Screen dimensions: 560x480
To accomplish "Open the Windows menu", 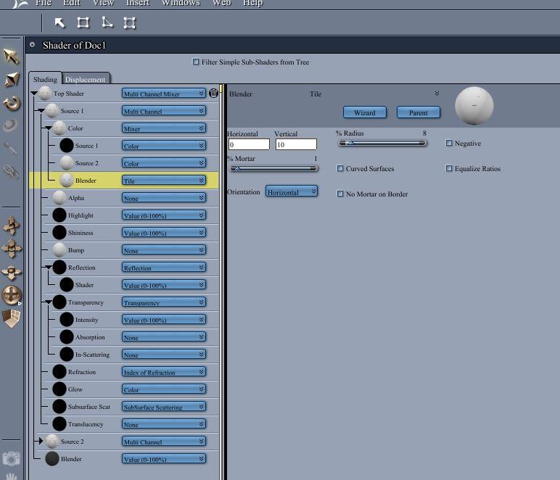I will click(x=181, y=3).
